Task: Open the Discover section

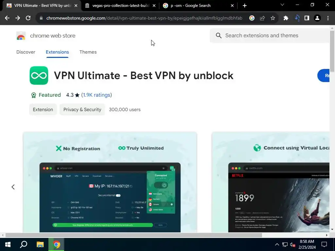Action: pos(26,52)
